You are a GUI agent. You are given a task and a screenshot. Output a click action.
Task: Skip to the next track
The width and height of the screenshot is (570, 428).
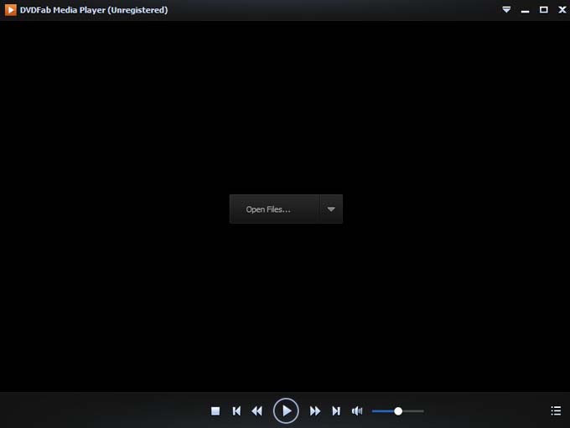(336, 411)
